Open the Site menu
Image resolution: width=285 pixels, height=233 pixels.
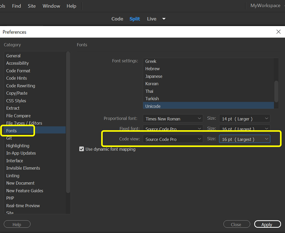point(32,6)
